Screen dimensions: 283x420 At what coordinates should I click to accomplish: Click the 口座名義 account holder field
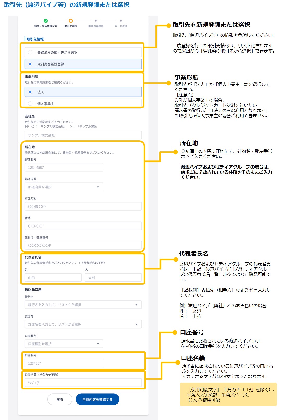pos(83,383)
